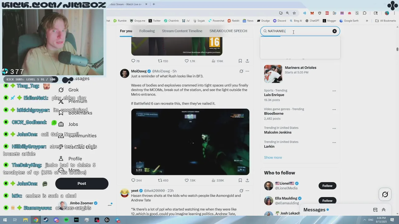Open the Stream Content Timeline tab
This screenshot has height=224, width=399.
coord(182,31)
